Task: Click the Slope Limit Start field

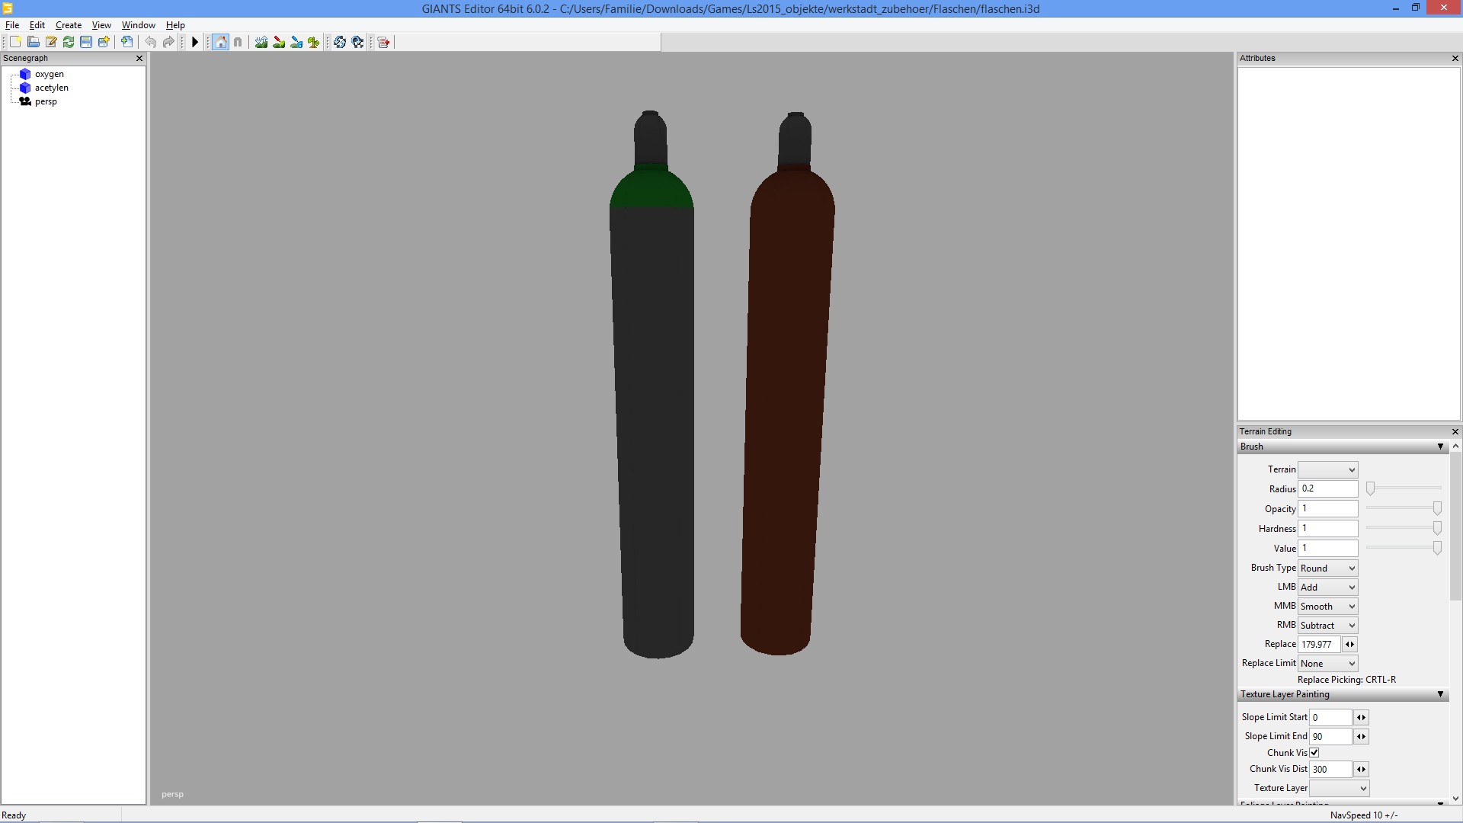Action: point(1330,717)
